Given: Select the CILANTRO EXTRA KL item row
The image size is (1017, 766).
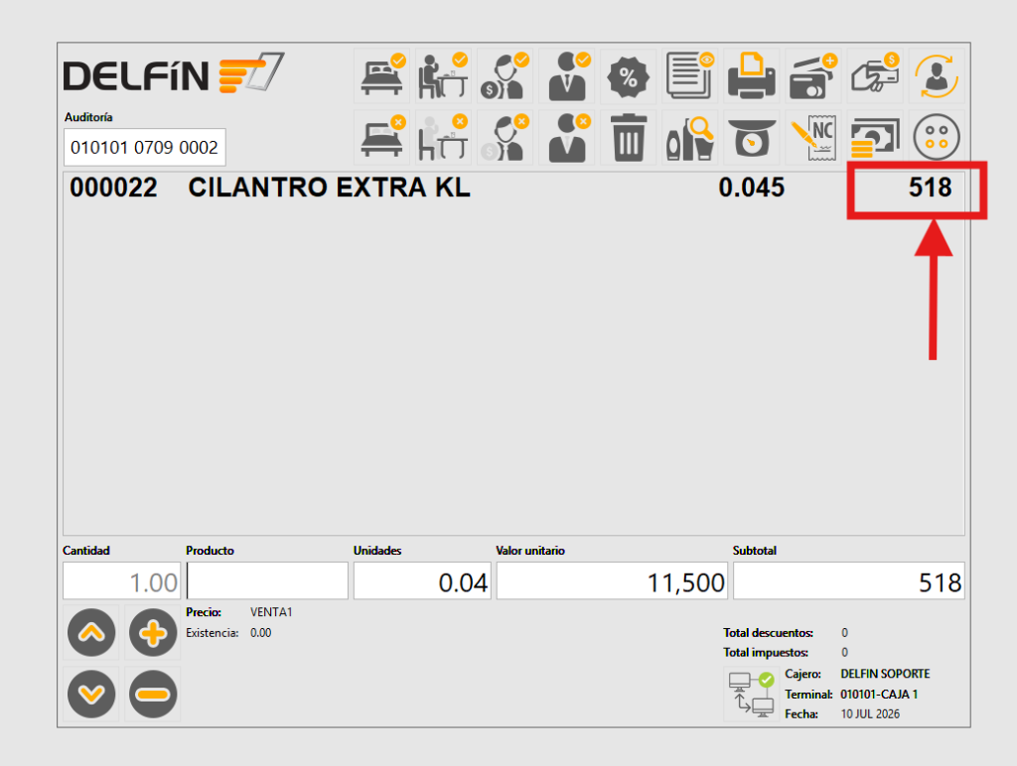Looking at the screenshot, I should tap(512, 188).
